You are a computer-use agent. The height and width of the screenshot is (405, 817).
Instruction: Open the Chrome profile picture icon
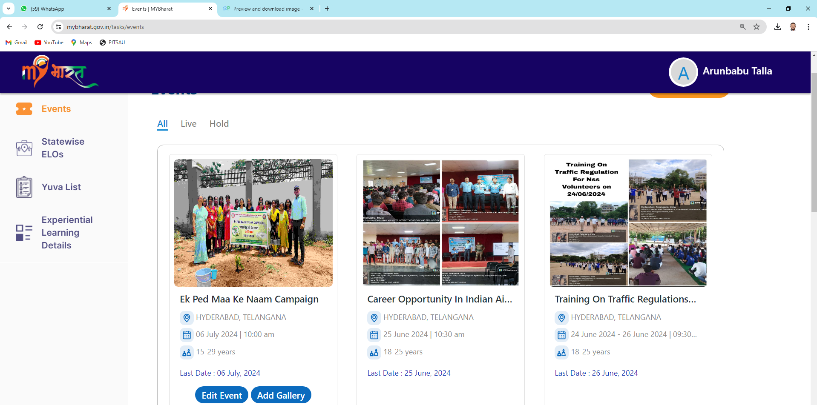793,27
